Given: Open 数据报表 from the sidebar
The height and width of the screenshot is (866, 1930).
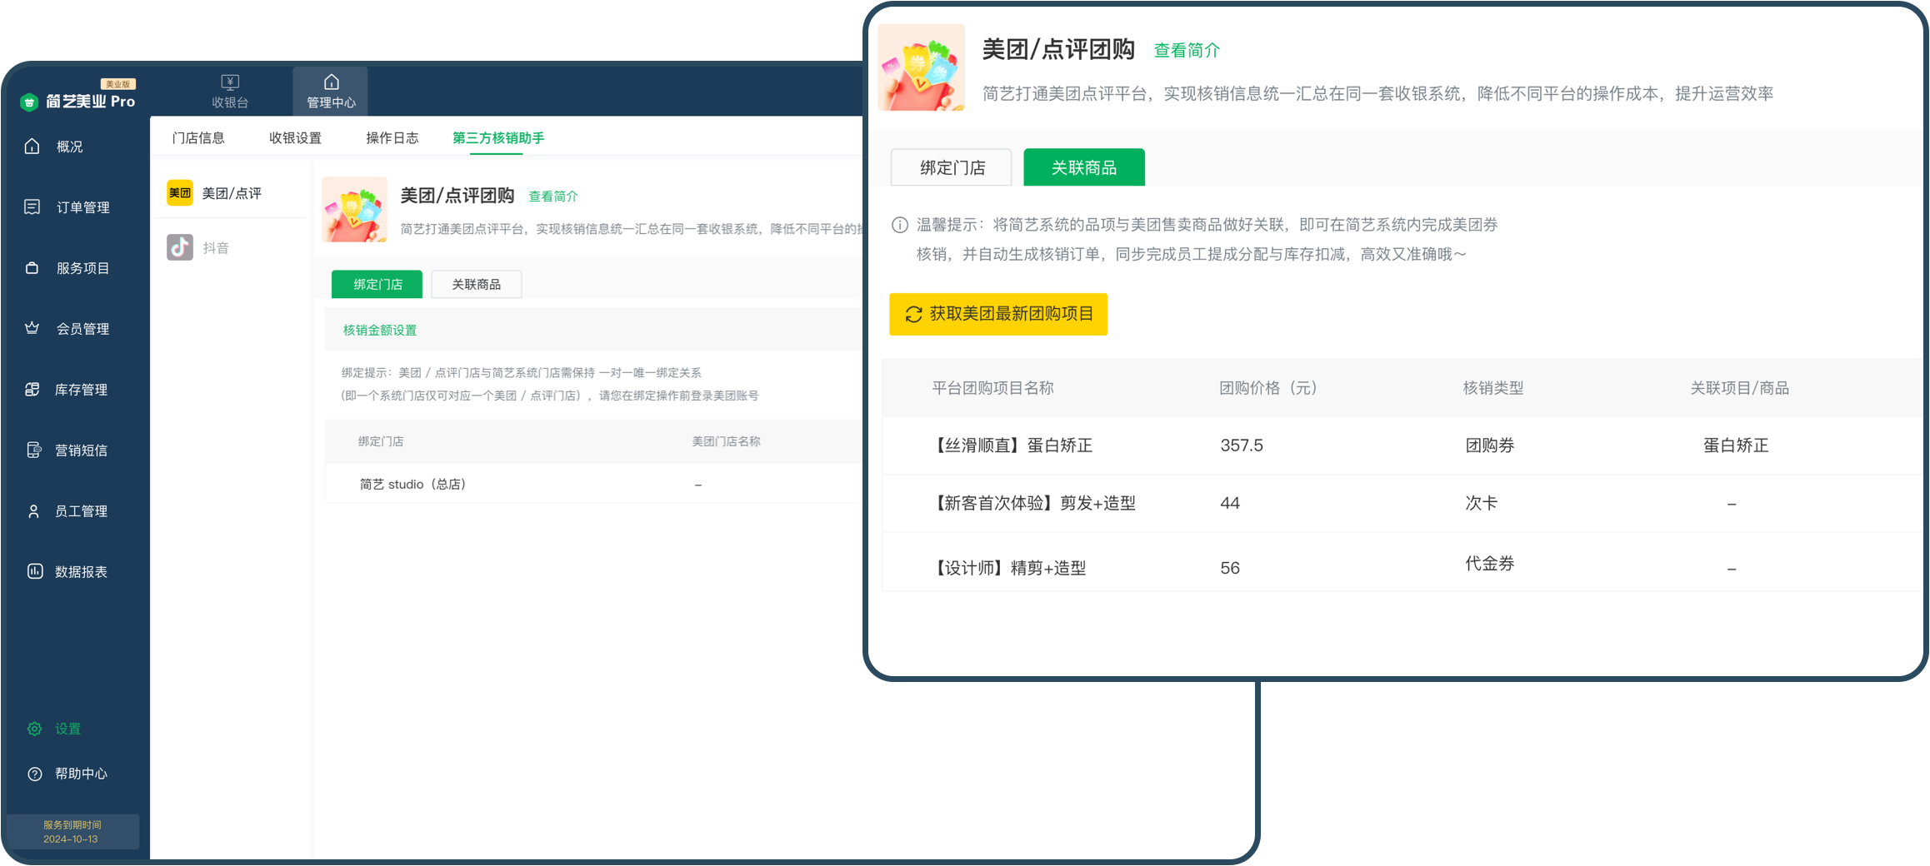Looking at the screenshot, I should pos(82,571).
